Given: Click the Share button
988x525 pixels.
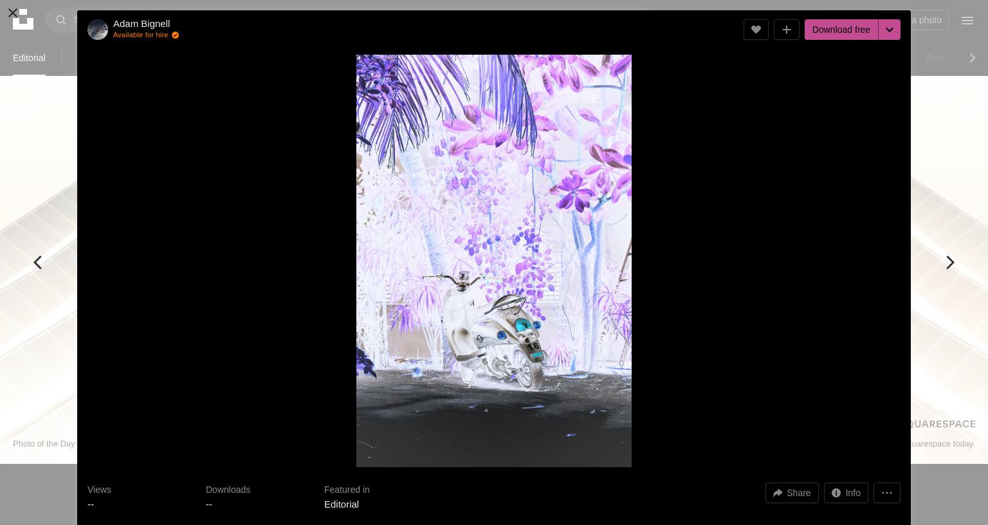Looking at the screenshot, I should point(792,493).
